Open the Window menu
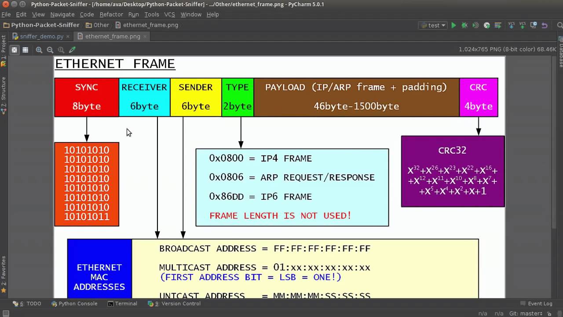 coord(191,14)
